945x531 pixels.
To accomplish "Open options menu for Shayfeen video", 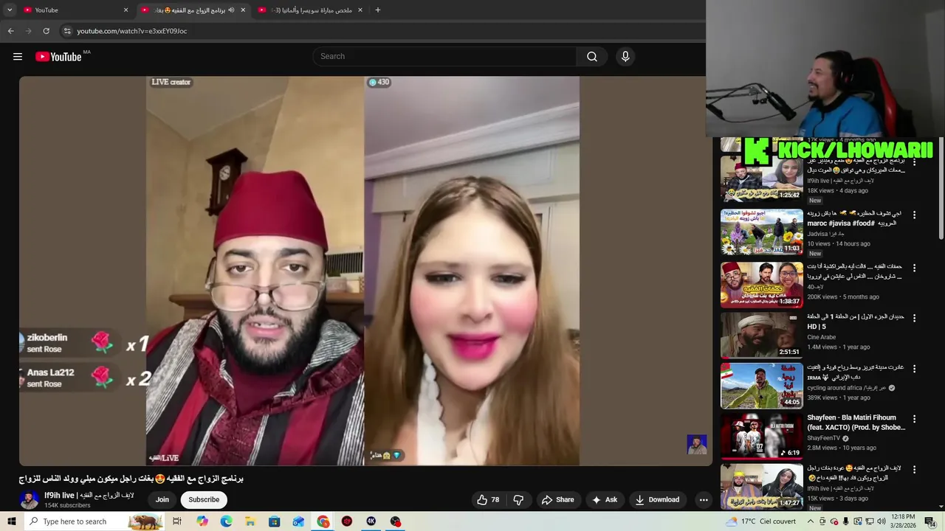I will pyautogui.click(x=914, y=419).
